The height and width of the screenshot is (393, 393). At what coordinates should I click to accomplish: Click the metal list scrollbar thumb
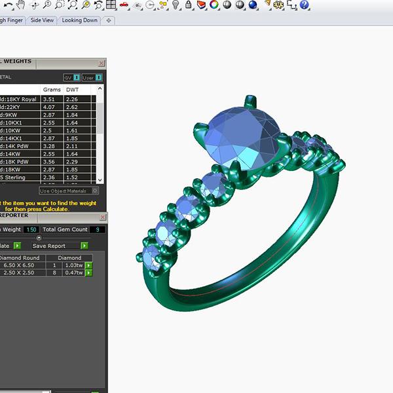100,118
